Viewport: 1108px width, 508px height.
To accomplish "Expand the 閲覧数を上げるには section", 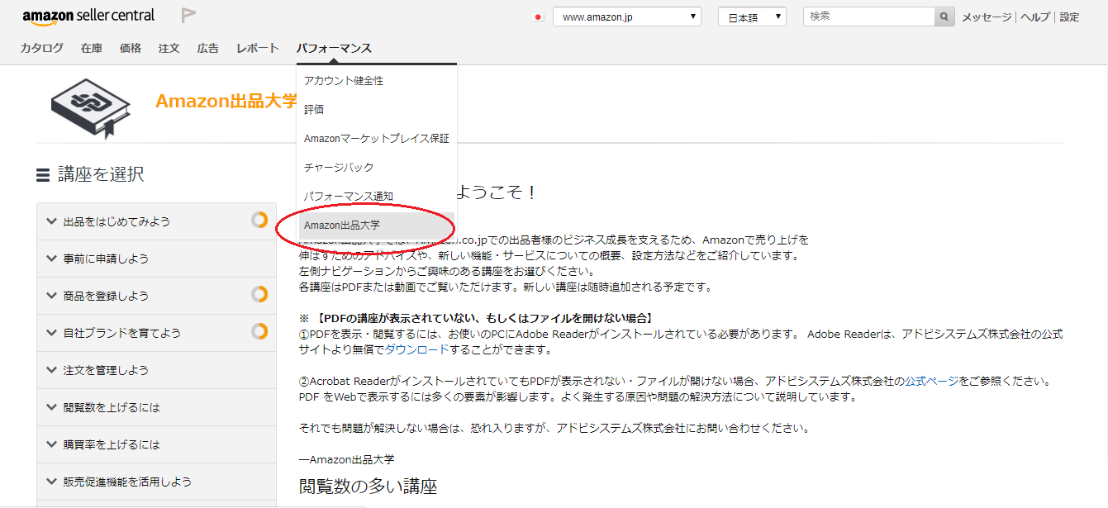I will [156, 407].
